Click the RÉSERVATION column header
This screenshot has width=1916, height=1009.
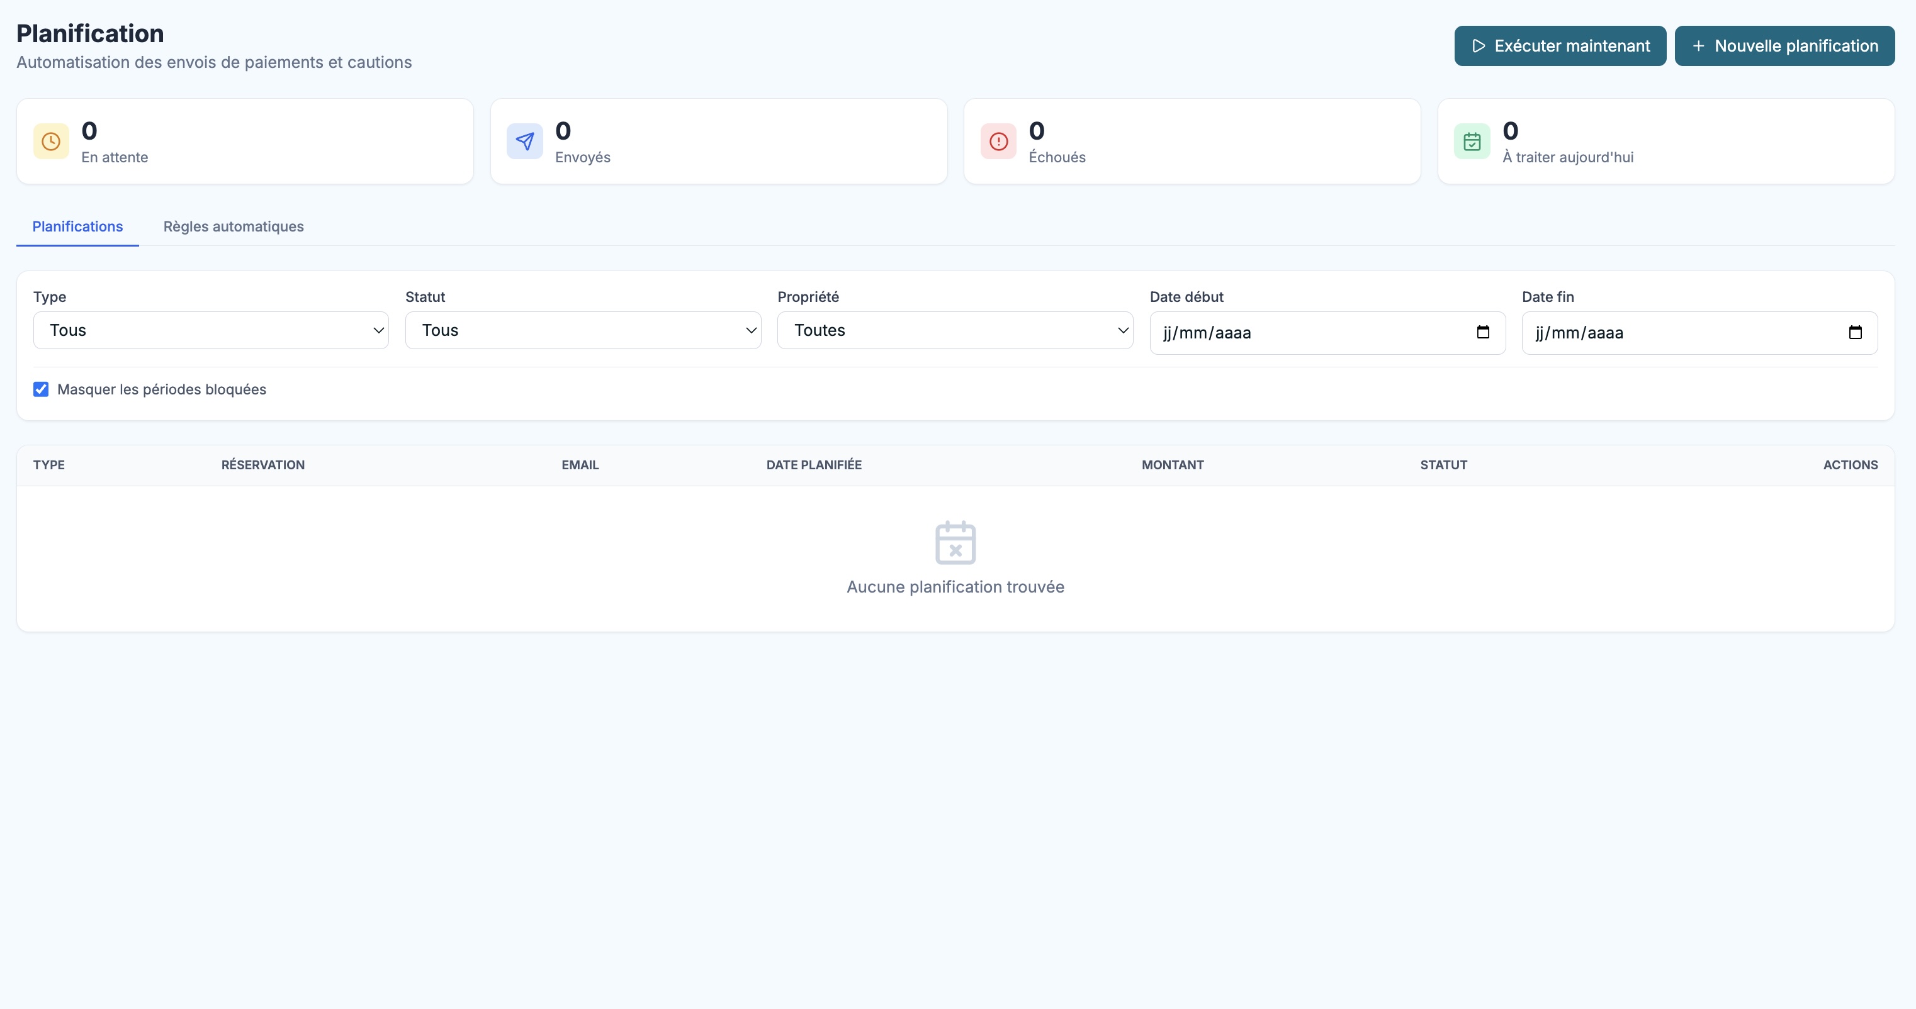tap(262, 465)
